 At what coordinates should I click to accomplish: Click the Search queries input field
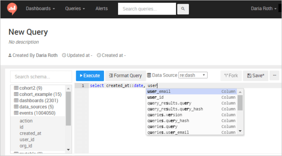click(x=147, y=9)
